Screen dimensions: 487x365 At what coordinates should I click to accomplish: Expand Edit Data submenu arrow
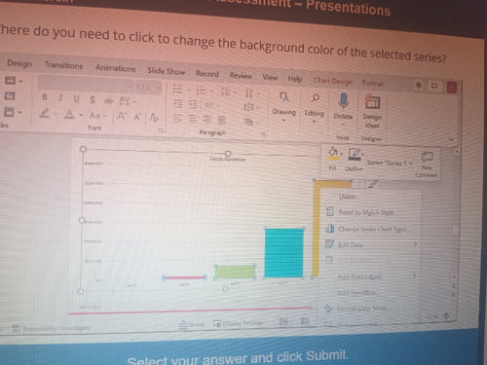click(415, 244)
